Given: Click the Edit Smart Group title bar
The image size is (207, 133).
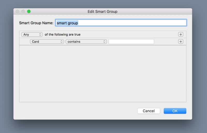Looking at the screenshot, I should point(102,11).
